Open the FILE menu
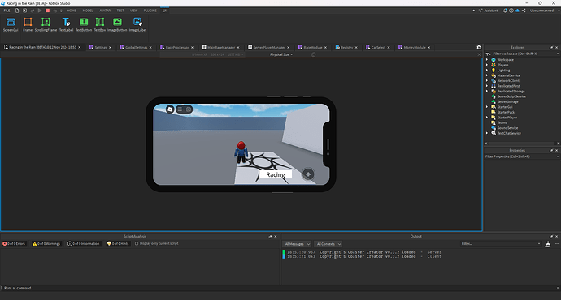 [7, 11]
